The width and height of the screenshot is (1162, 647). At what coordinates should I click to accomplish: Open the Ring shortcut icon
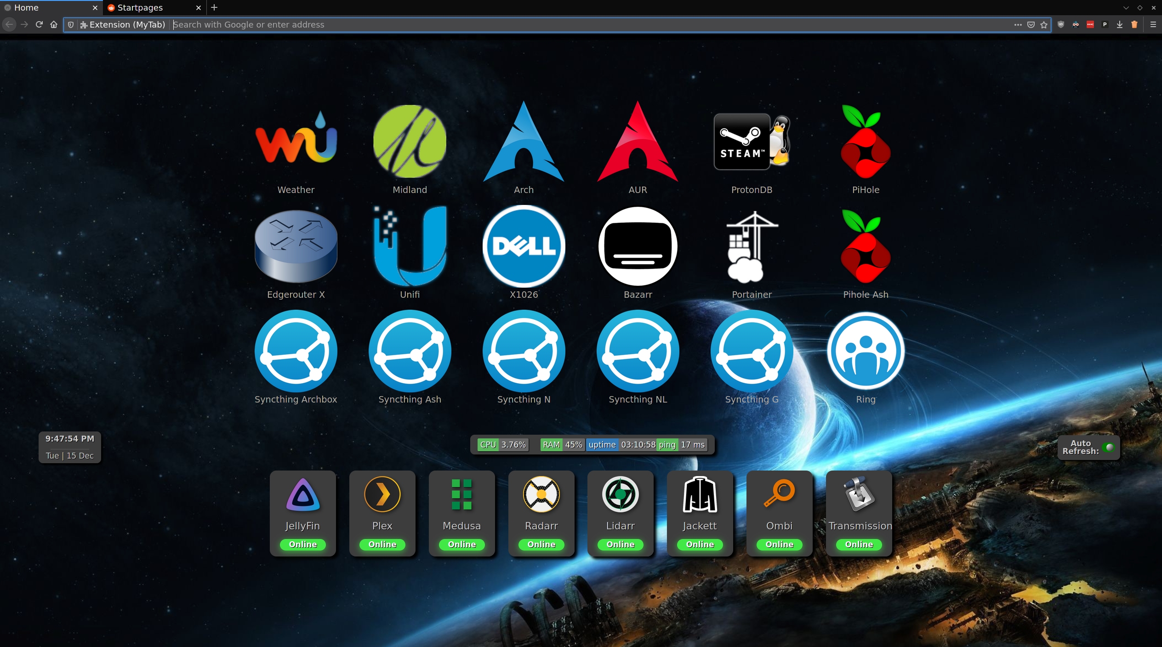pyautogui.click(x=866, y=351)
